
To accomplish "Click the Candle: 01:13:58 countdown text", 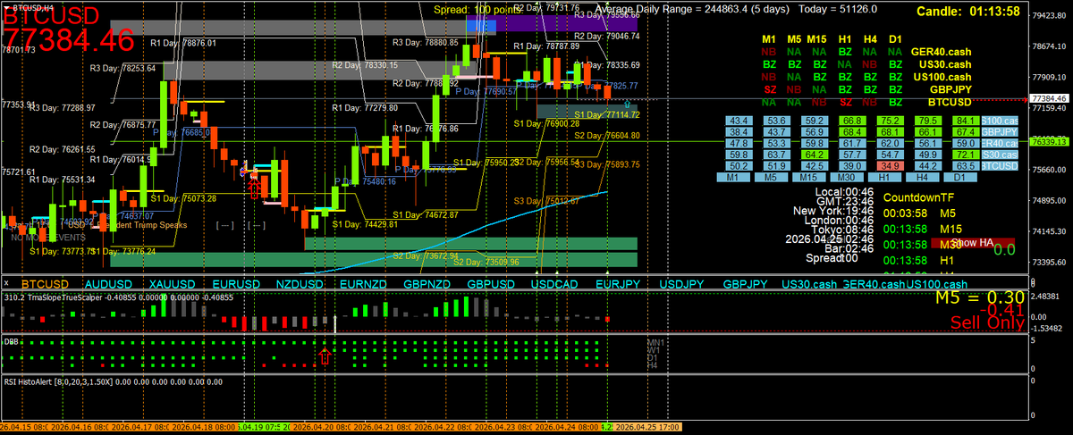I will point(969,12).
